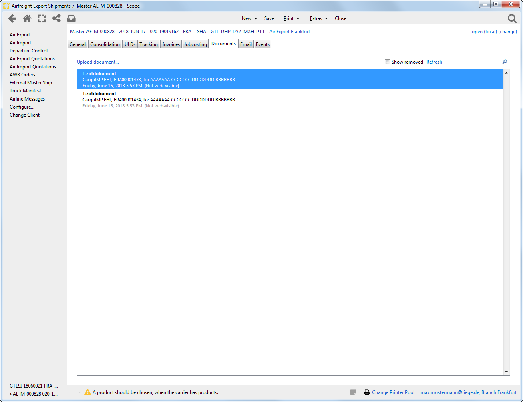
Task: Click the printer icon in status bar
Action: click(367, 392)
